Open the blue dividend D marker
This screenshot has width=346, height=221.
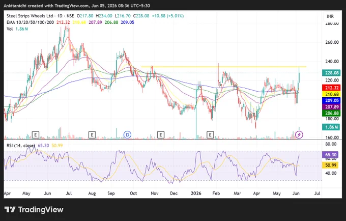tap(127, 134)
